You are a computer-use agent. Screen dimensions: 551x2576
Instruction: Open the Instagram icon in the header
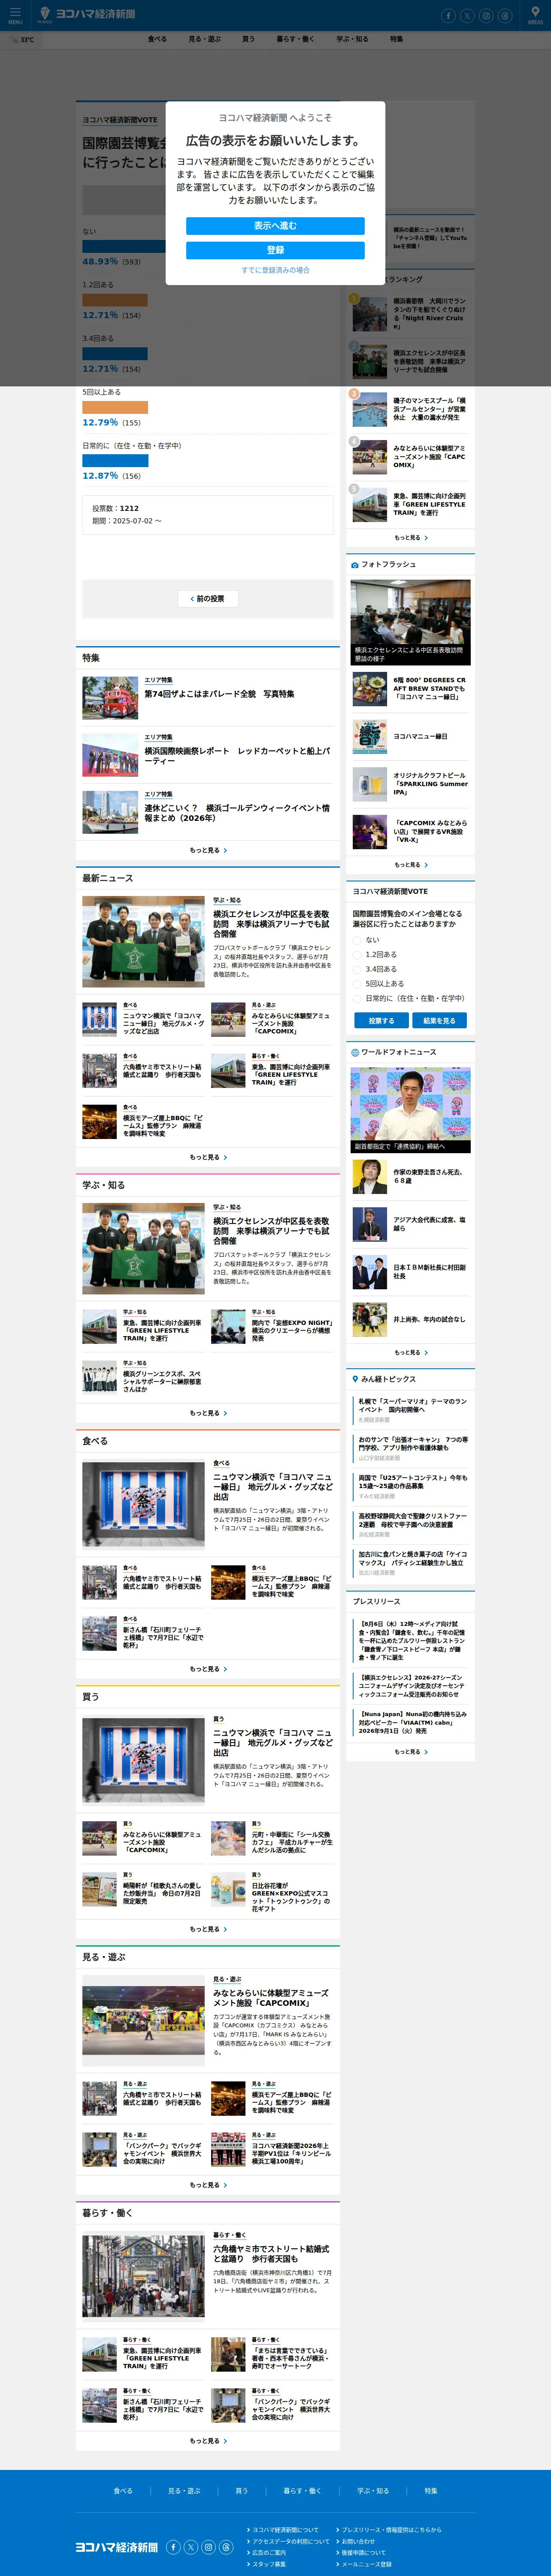486,15
